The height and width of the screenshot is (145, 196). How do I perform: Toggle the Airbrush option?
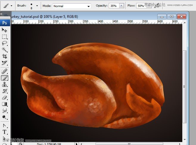pyautogui.click(x=157, y=6)
